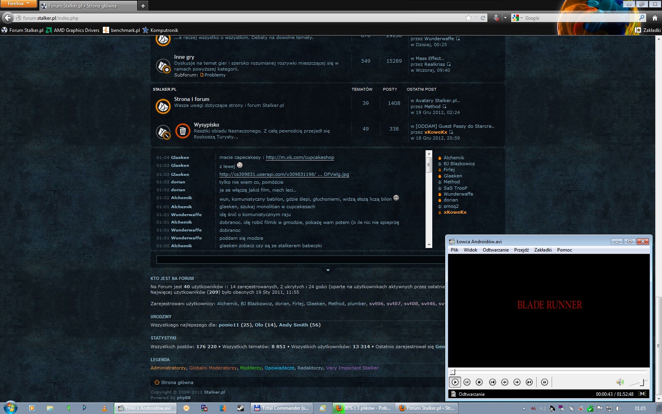Click the taskbar clock showing 01:05

tap(640, 408)
